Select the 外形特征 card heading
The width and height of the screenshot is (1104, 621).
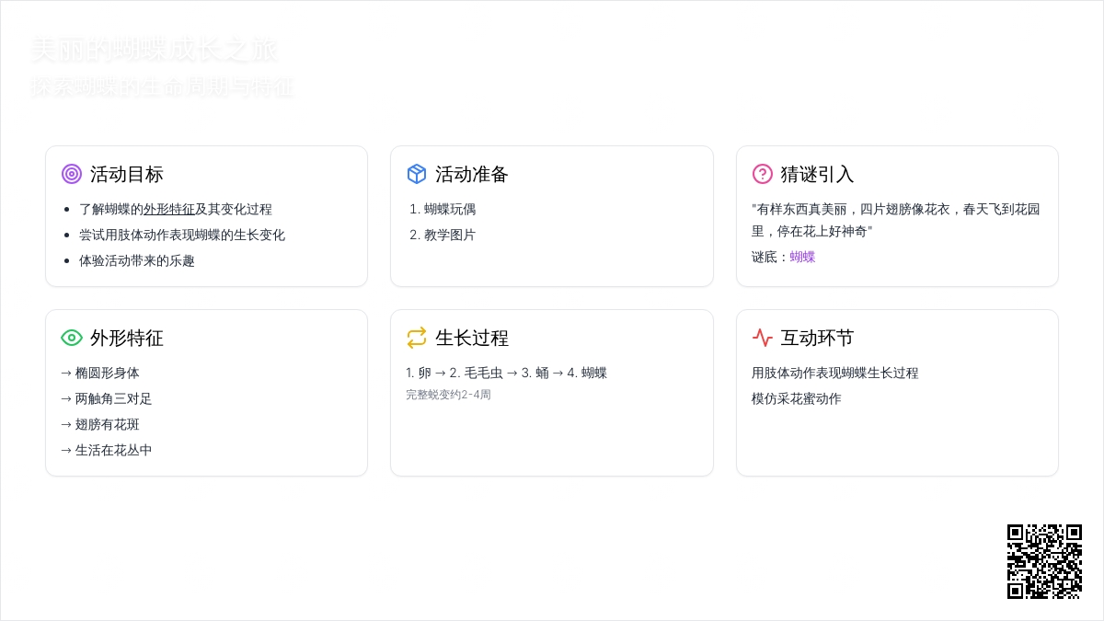127,338
